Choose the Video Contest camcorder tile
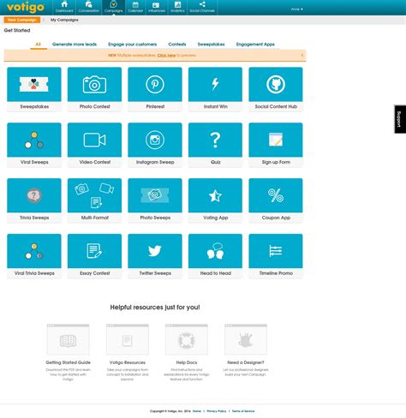This screenshot has height=418, width=406. coord(94,145)
